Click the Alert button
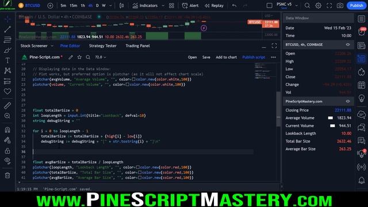Viewport: 368px width, 207px height. (190, 6)
